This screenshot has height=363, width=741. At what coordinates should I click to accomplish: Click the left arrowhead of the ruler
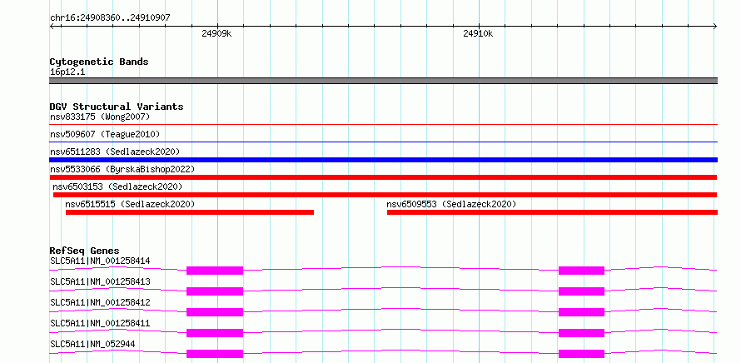(52, 27)
